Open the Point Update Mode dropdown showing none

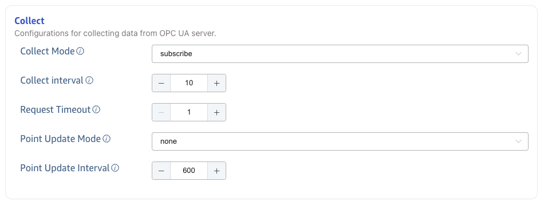[340, 141]
